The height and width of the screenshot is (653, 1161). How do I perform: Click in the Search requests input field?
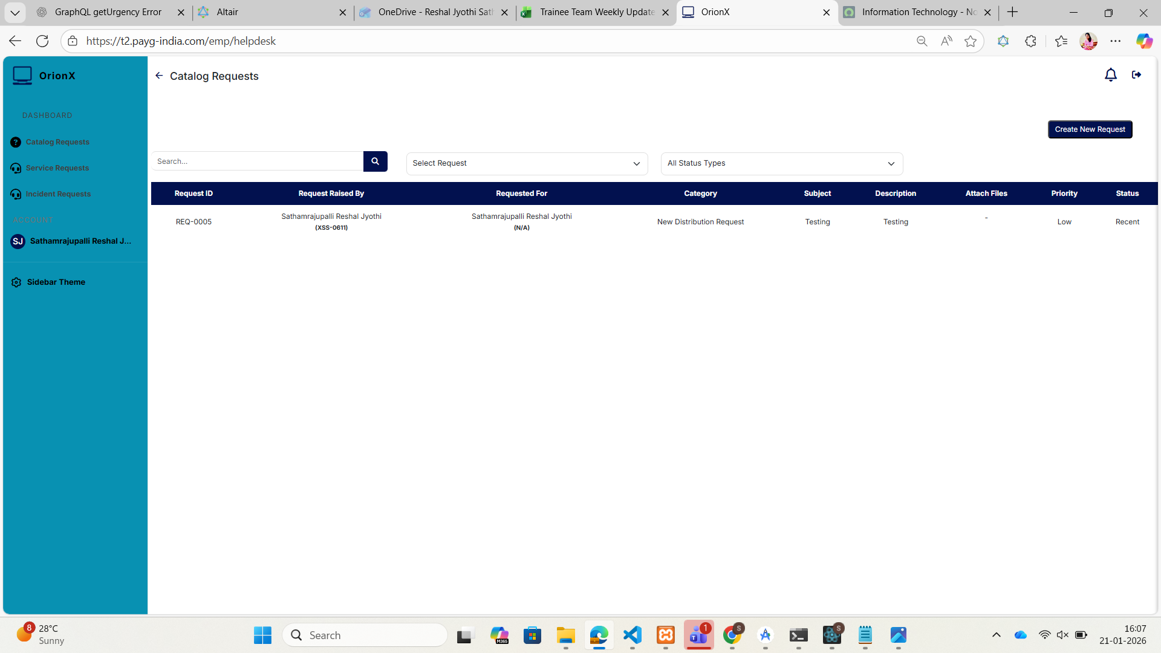click(x=257, y=161)
